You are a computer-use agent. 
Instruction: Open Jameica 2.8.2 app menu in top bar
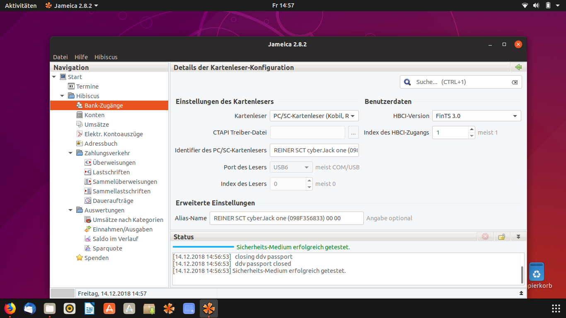pos(72,5)
